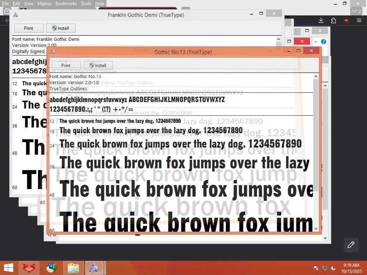Screen dimensions: 367x275
Task: Click the red fox browser taskbar icon
Action: pyautogui.click(x=29, y=268)
